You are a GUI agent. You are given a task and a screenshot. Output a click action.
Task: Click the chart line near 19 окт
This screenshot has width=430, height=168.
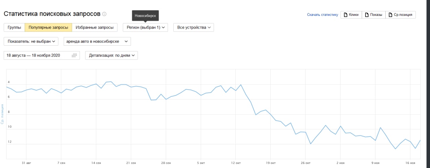pos(270,114)
